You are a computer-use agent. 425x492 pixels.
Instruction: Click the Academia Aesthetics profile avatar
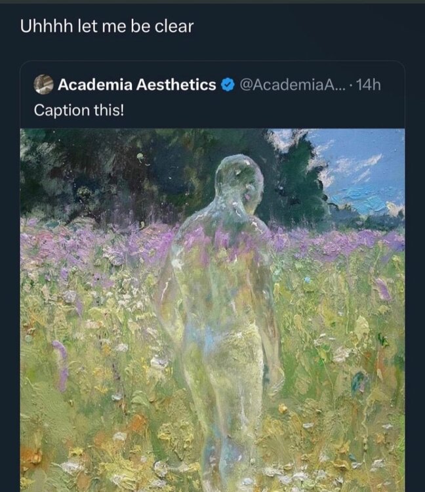click(x=45, y=84)
